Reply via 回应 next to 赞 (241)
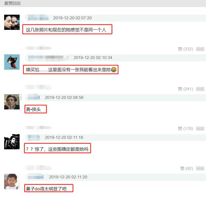The image size is (206, 199). pyautogui.click(x=200, y=89)
